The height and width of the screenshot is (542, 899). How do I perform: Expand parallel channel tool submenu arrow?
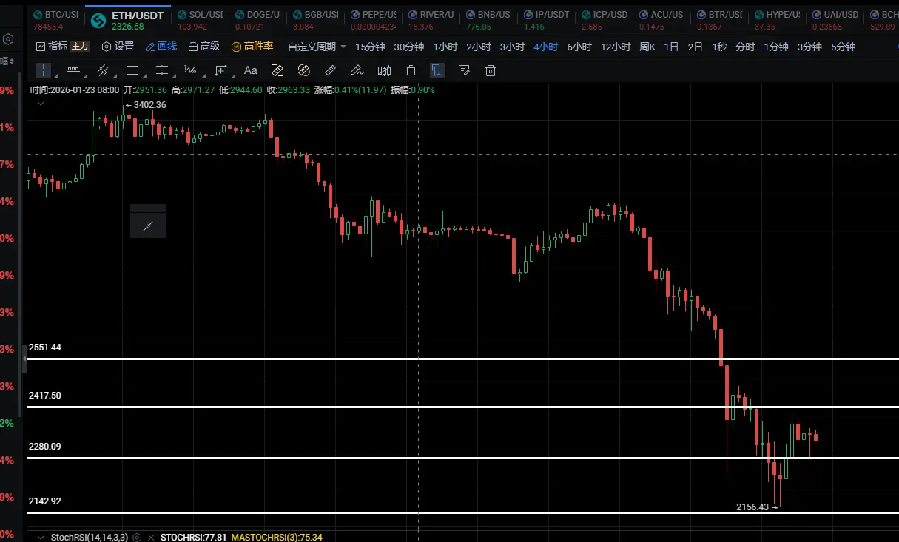point(115,75)
